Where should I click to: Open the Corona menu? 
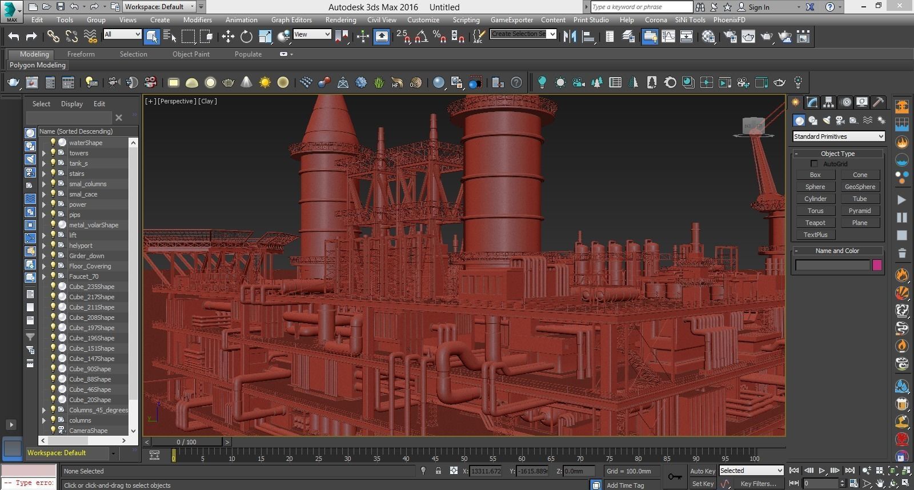click(x=656, y=19)
